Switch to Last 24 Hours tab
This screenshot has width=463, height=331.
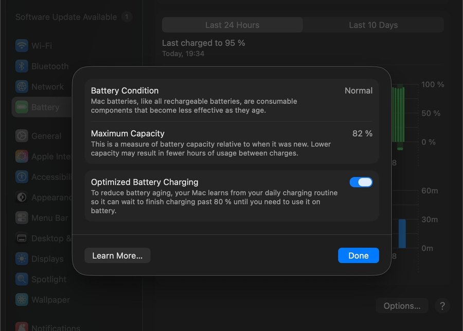[232, 25]
